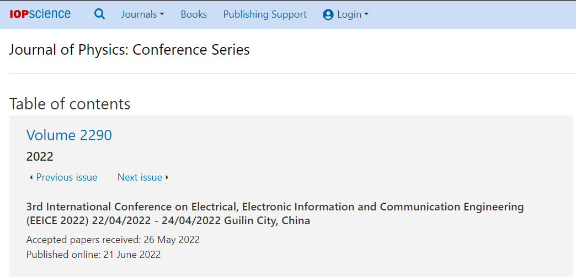This screenshot has width=576, height=280.
Task: Click the Table of contents heading
Action: 70,104
